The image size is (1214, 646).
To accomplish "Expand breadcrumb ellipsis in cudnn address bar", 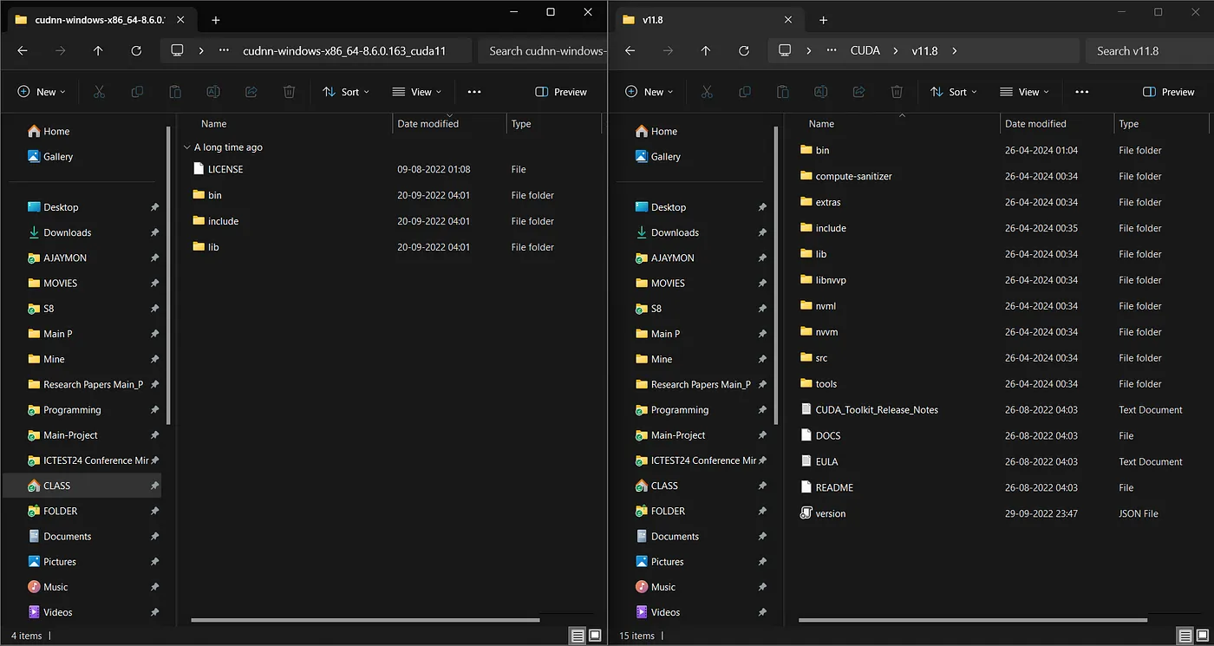I will click(x=224, y=51).
